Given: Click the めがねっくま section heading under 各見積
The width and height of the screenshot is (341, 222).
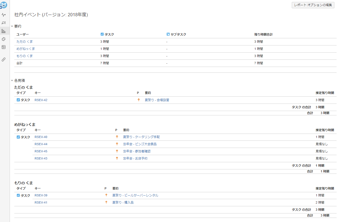Looking at the screenshot, I should (25, 124).
